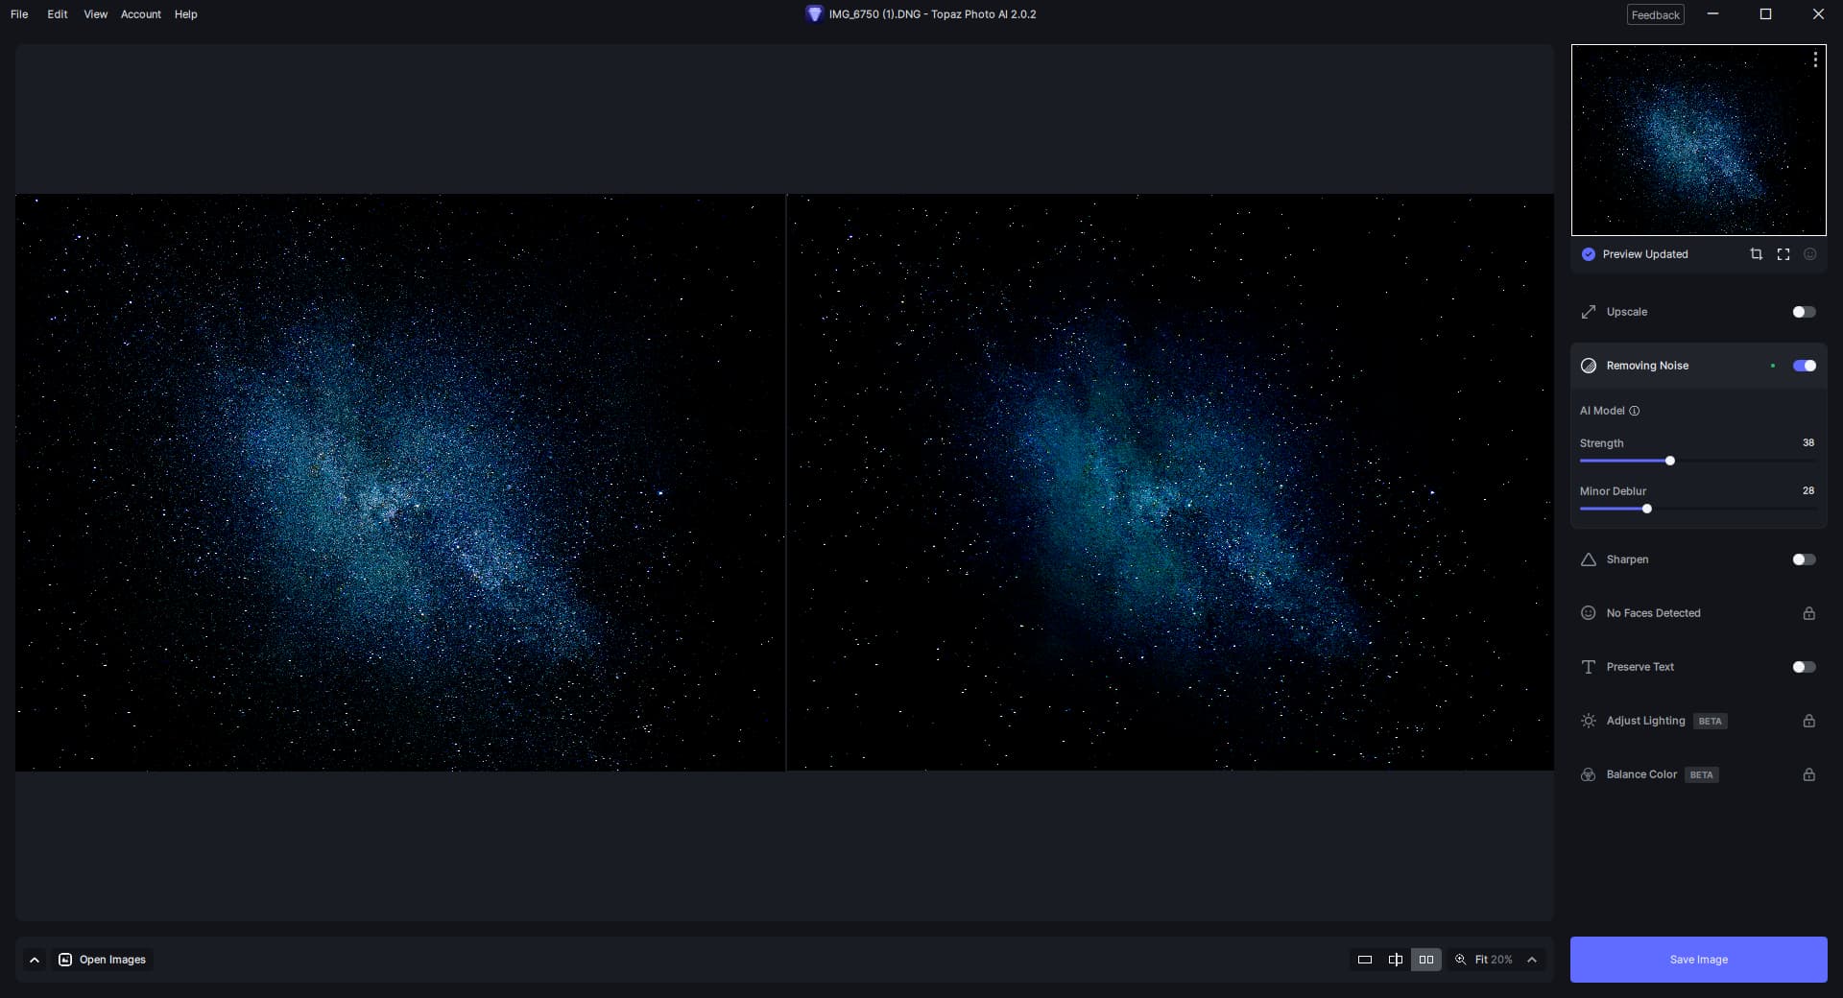The height and width of the screenshot is (998, 1843).
Task: Open the Account menu
Action: 140,14
